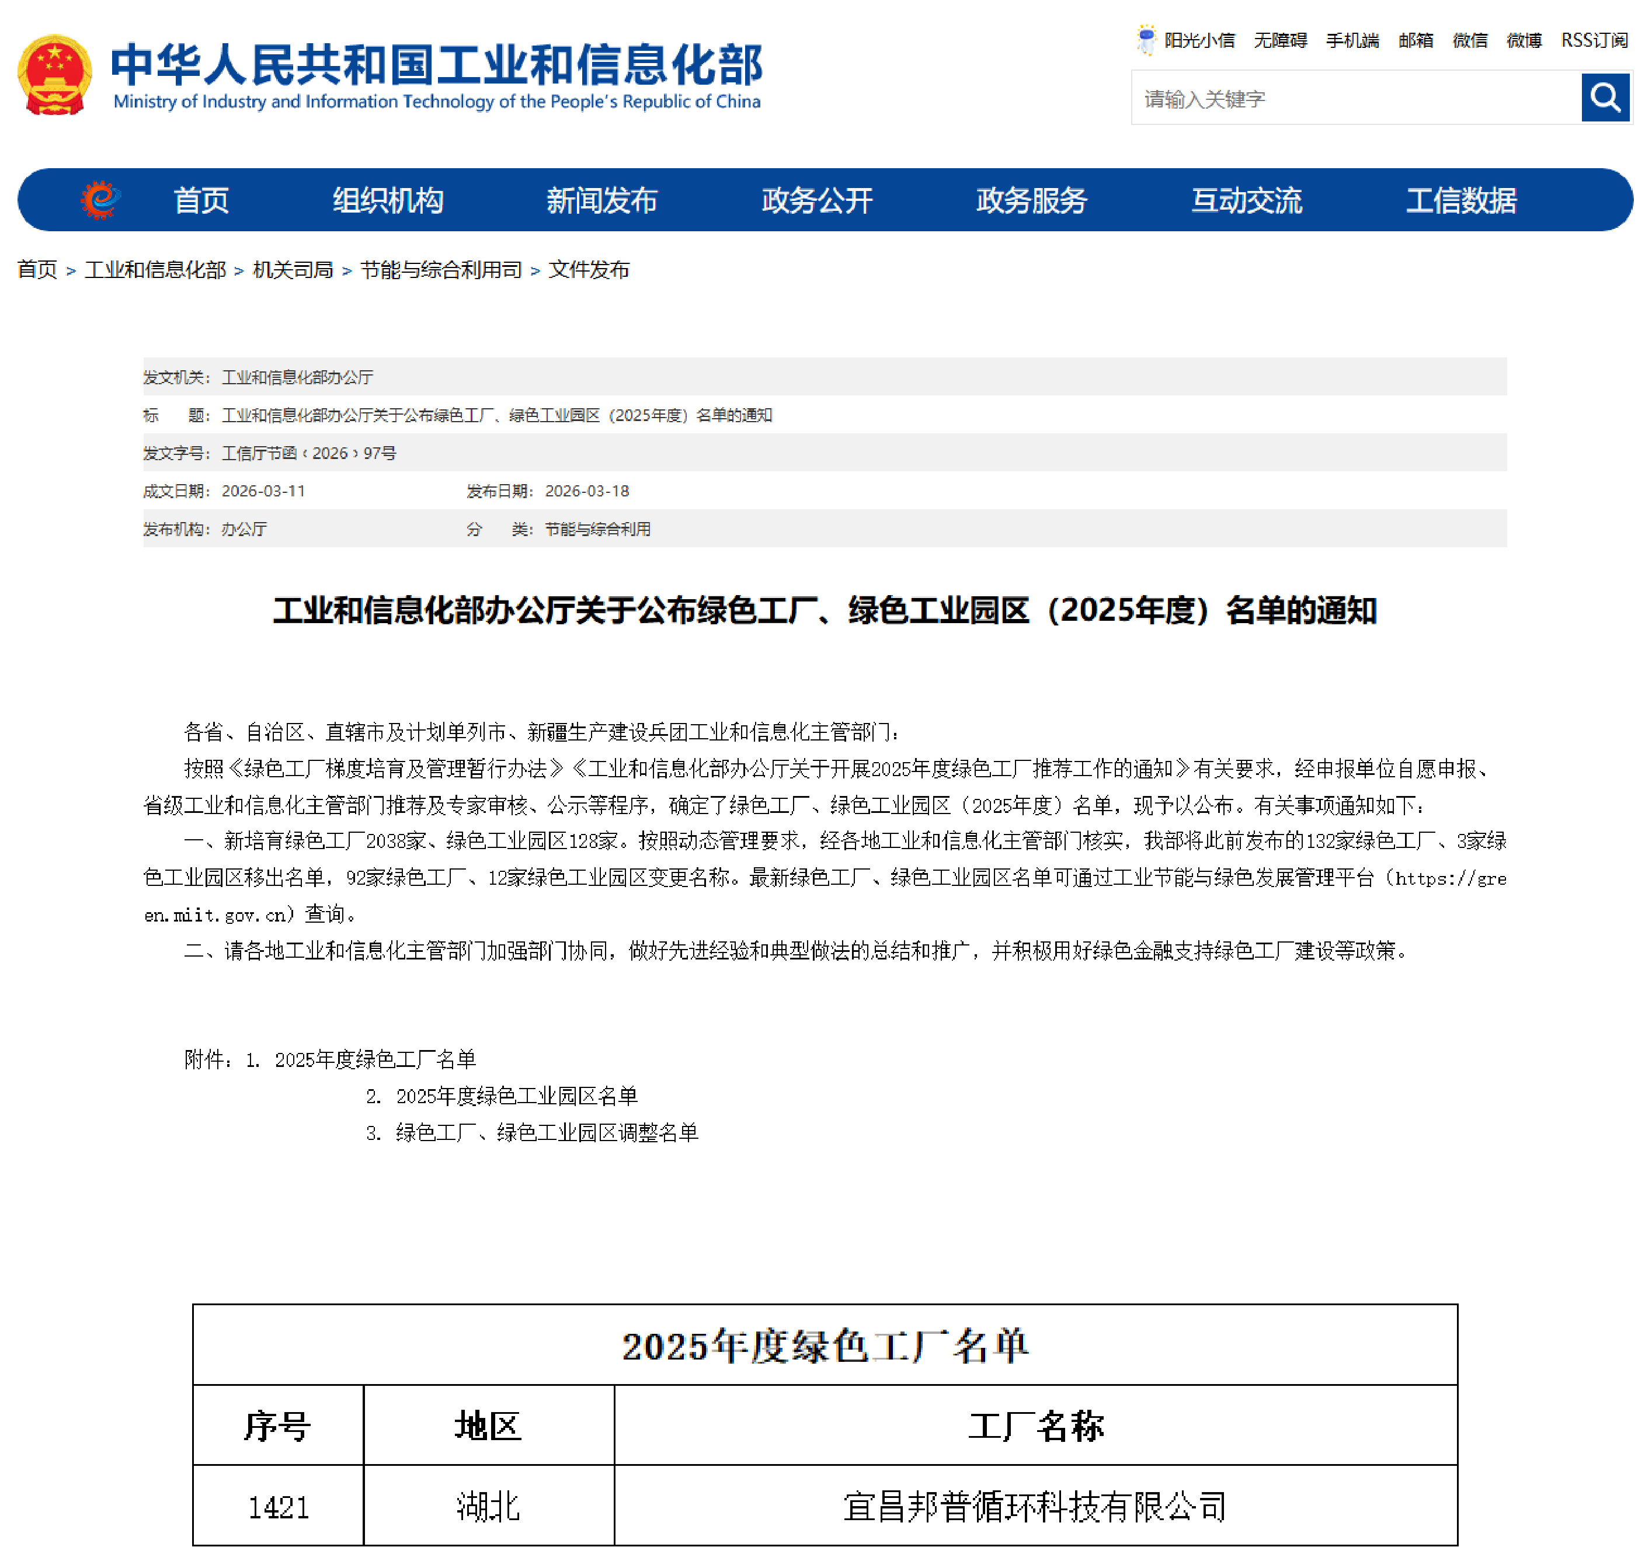
Task: Click the 文件发布 breadcrumb link
Action: 589,270
